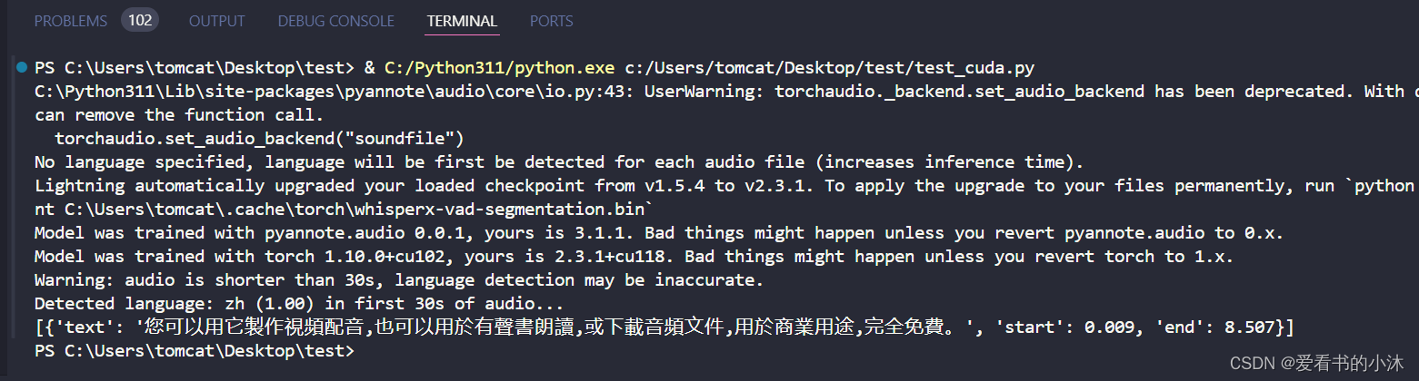
Task: Click the audio shorter than 30s warning
Action: tap(398, 280)
